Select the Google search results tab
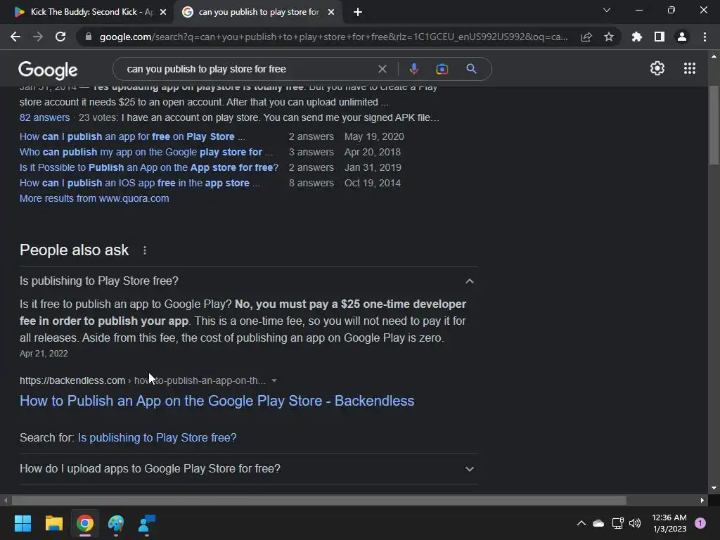This screenshot has height=540, width=720. point(257,13)
